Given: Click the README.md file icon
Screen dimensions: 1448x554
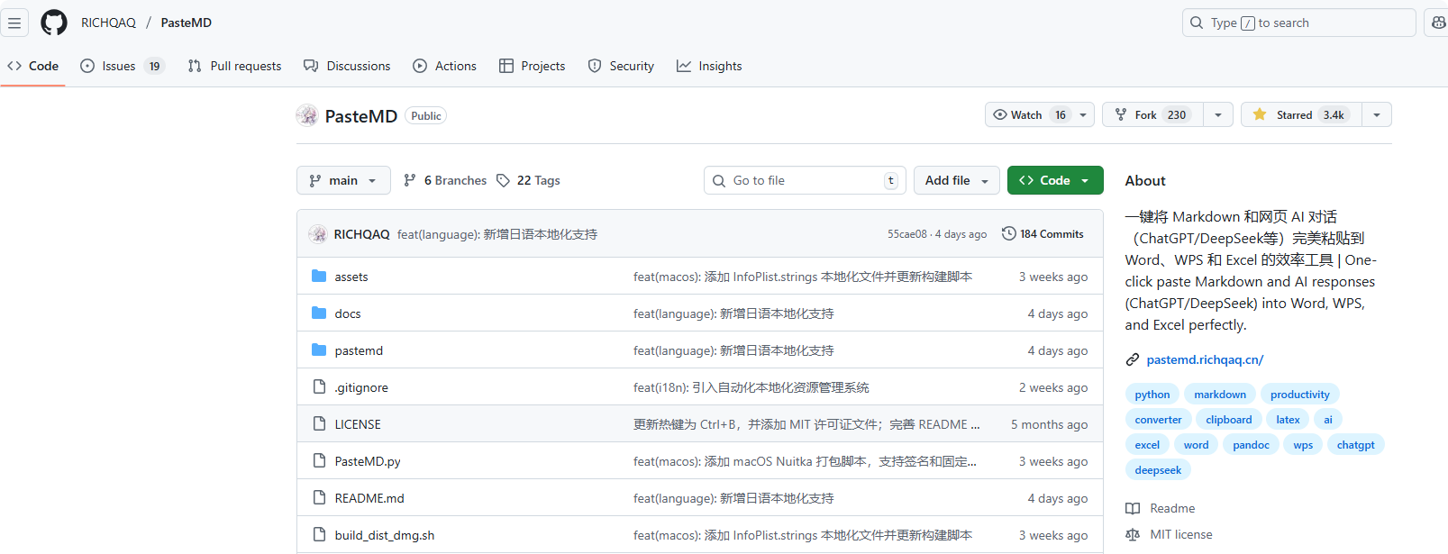Looking at the screenshot, I should point(319,497).
